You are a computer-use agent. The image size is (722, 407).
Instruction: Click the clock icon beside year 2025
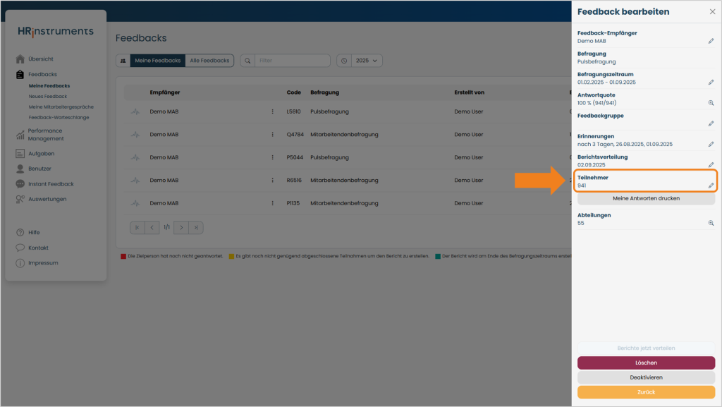click(x=344, y=61)
